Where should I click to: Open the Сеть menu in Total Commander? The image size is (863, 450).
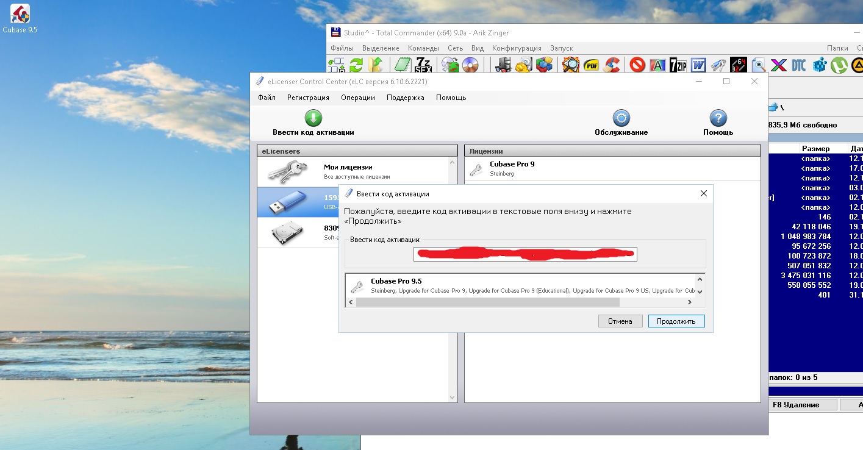click(x=455, y=48)
